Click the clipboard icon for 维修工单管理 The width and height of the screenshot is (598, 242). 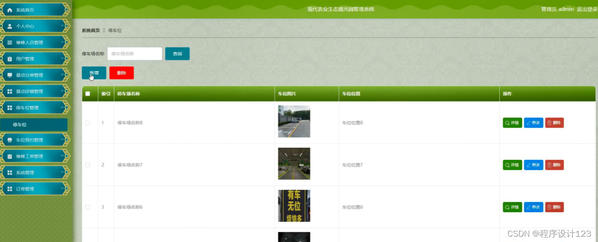coord(10,156)
